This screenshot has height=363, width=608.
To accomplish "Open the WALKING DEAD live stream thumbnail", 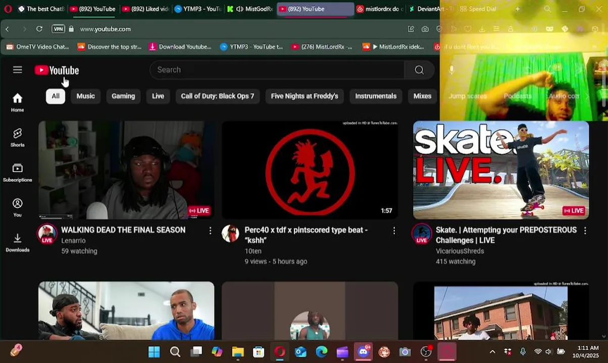I will tap(126, 170).
